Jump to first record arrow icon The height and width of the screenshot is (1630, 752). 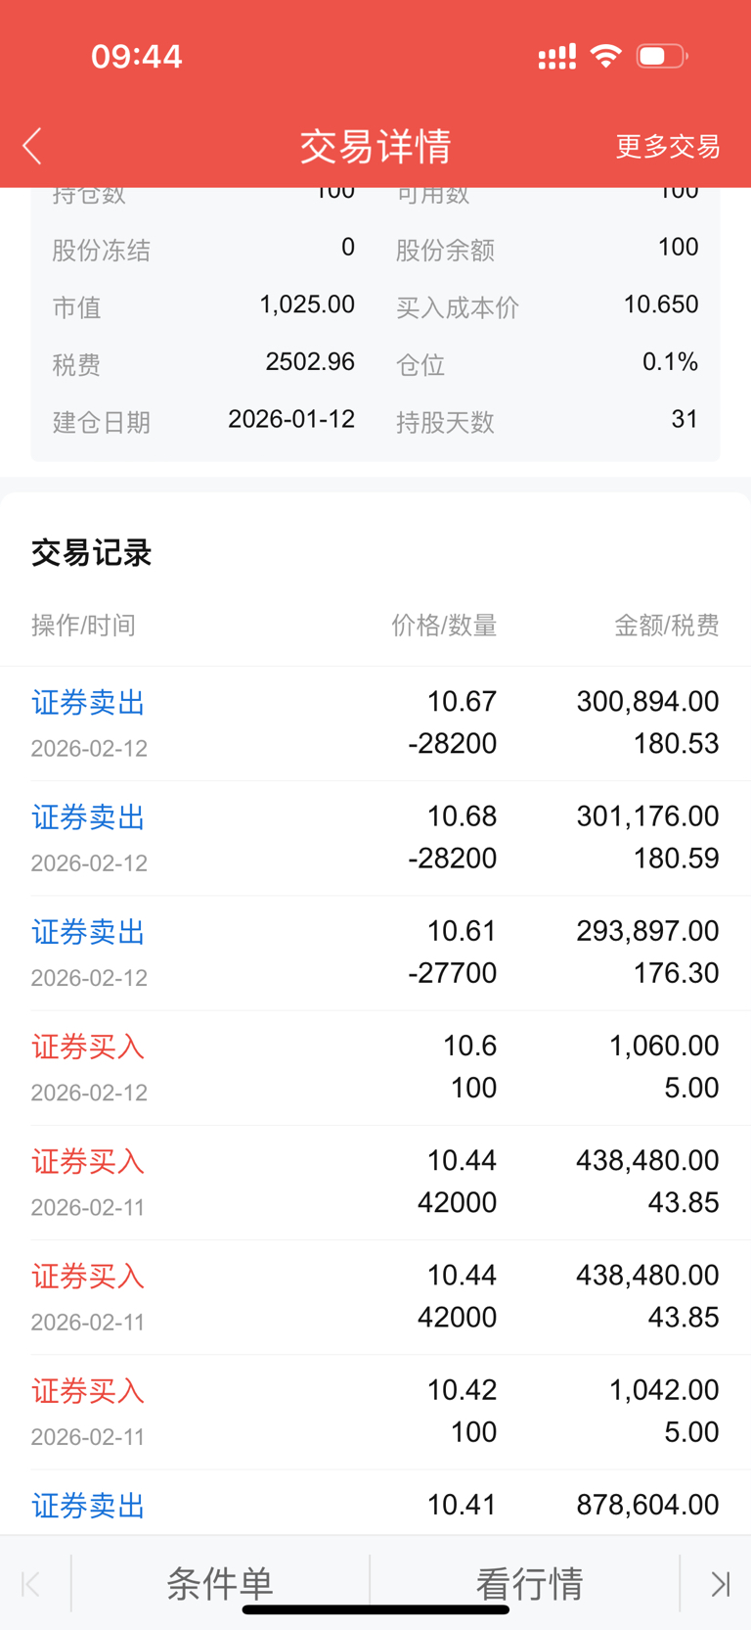tap(31, 1583)
